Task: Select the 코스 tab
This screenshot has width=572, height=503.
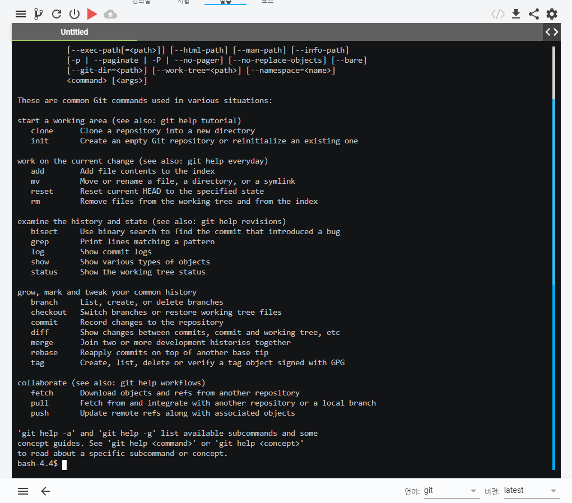Action: (x=268, y=2)
